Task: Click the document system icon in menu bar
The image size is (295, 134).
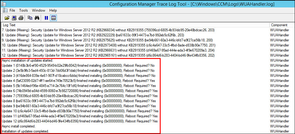Action: click(x=4, y=10)
